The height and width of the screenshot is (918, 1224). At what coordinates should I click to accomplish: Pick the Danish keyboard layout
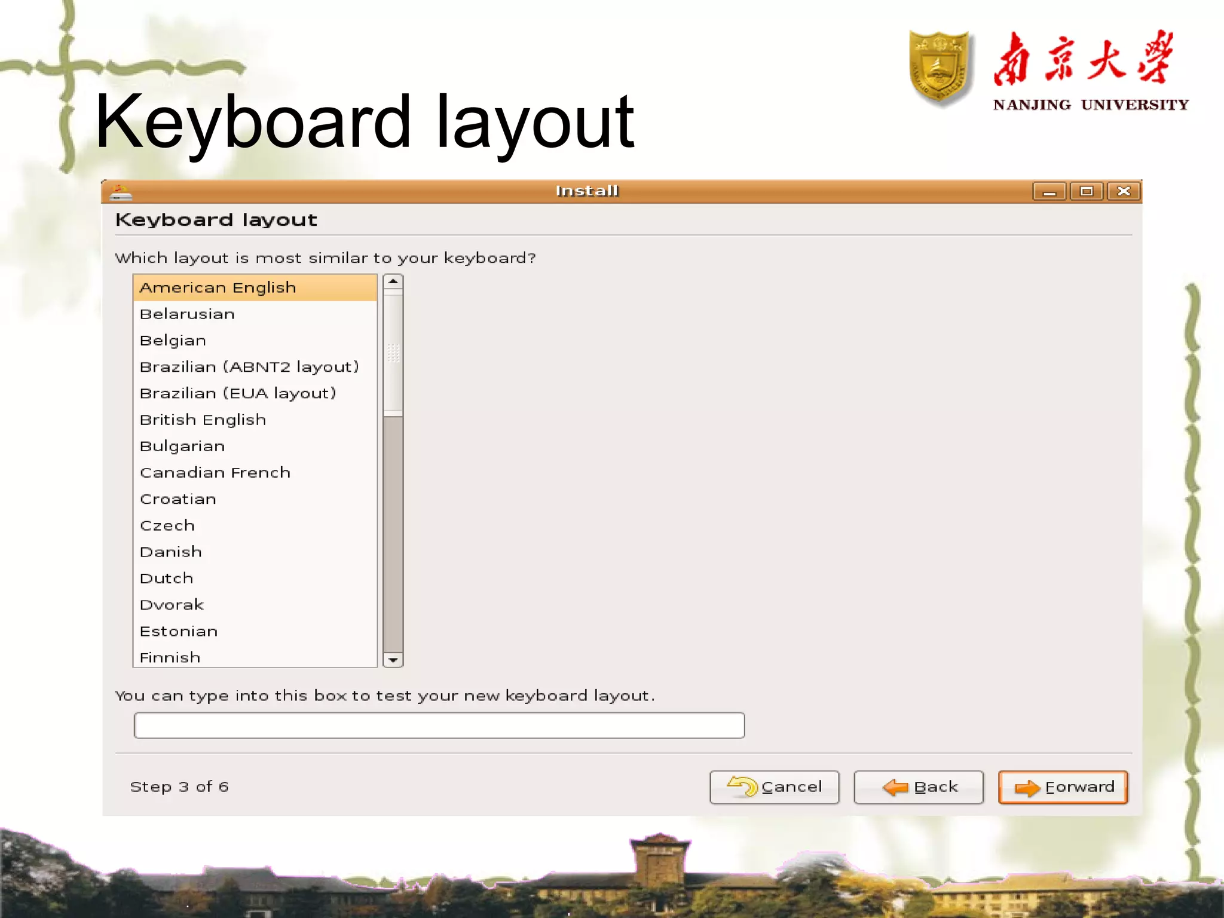pos(255,552)
